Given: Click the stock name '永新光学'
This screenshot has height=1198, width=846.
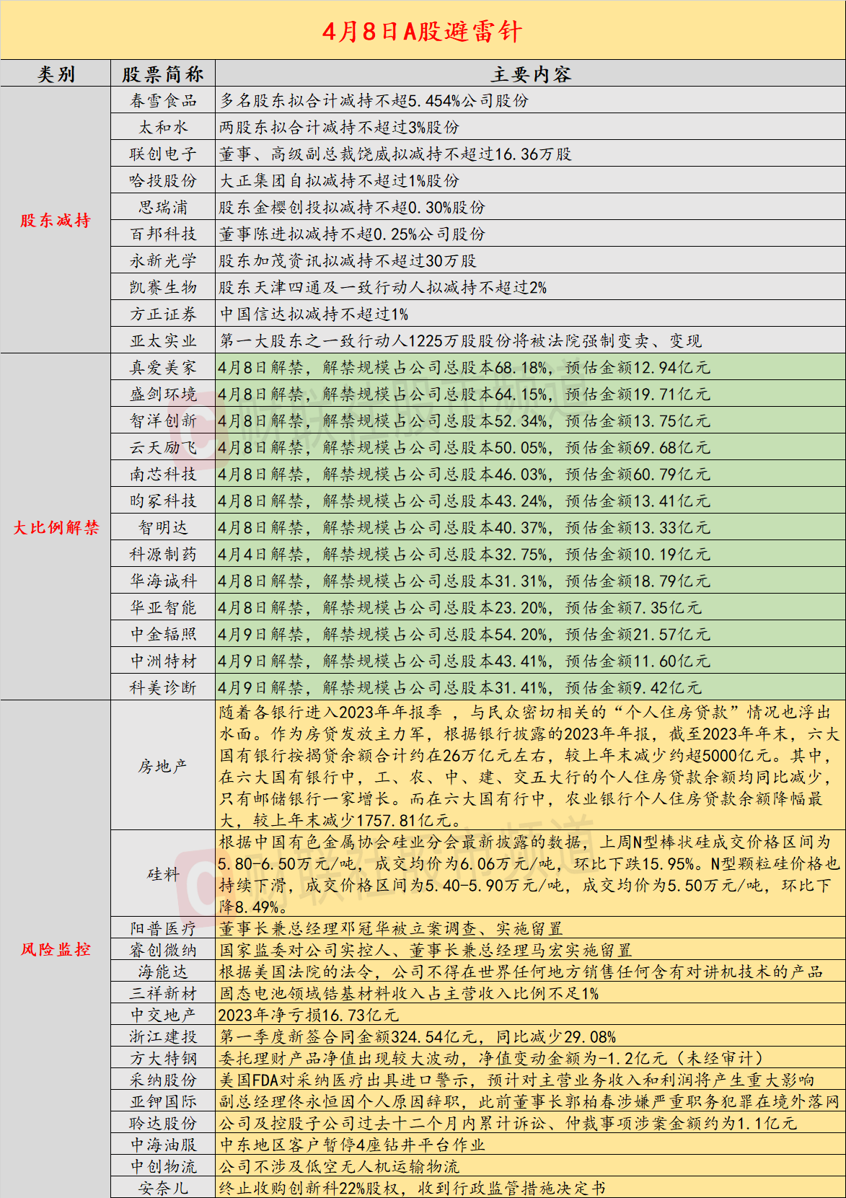Looking at the screenshot, I should [x=163, y=261].
